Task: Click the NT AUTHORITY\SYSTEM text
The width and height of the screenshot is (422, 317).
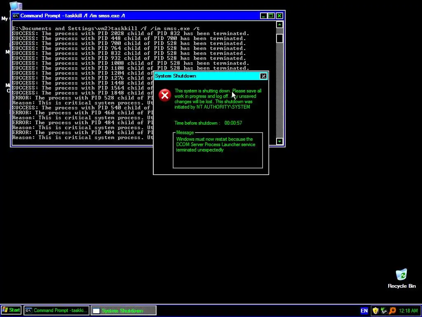Action: point(223,107)
